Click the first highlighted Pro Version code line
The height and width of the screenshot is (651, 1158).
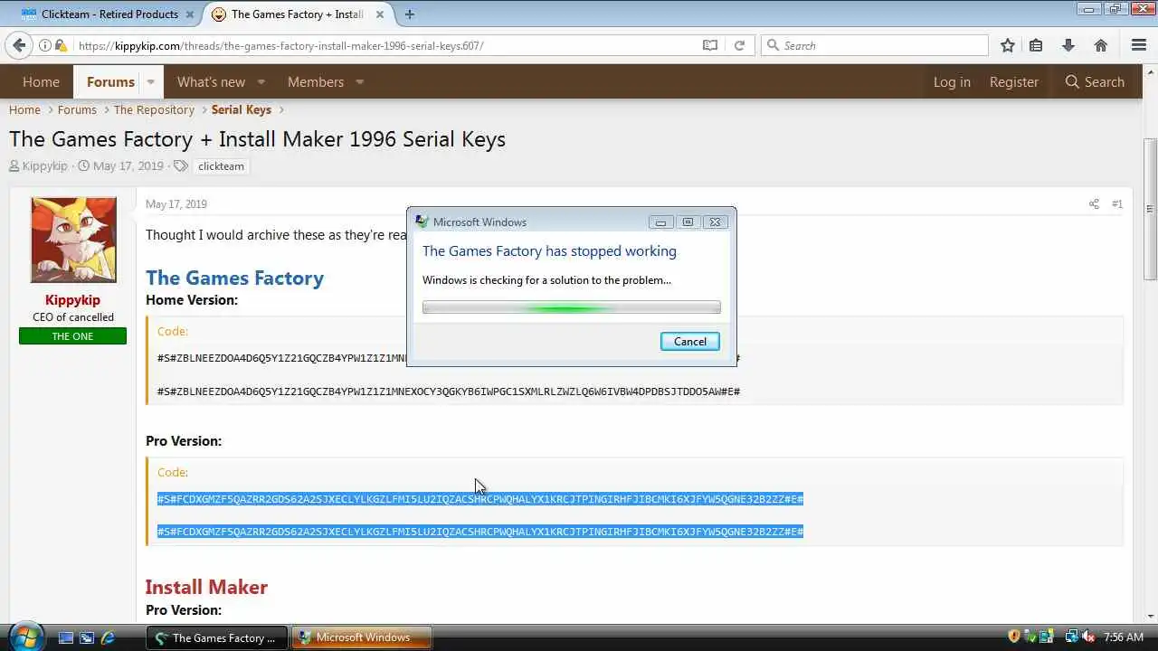[x=480, y=499]
